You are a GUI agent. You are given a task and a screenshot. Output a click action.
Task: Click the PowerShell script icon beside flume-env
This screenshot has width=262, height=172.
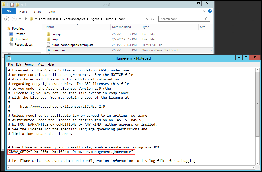pyautogui.click(x=49, y=50)
